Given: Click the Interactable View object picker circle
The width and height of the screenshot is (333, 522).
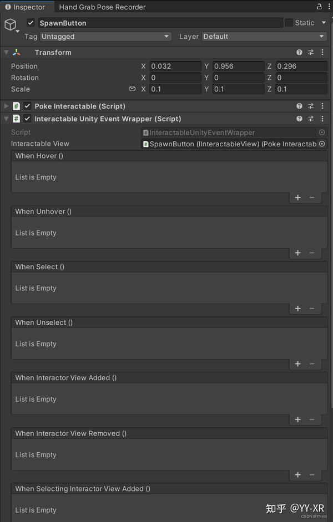Looking at the screenshot, I should (322, 144).
